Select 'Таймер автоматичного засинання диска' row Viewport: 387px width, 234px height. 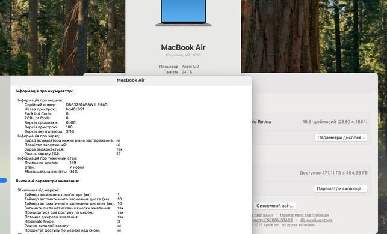73,199
